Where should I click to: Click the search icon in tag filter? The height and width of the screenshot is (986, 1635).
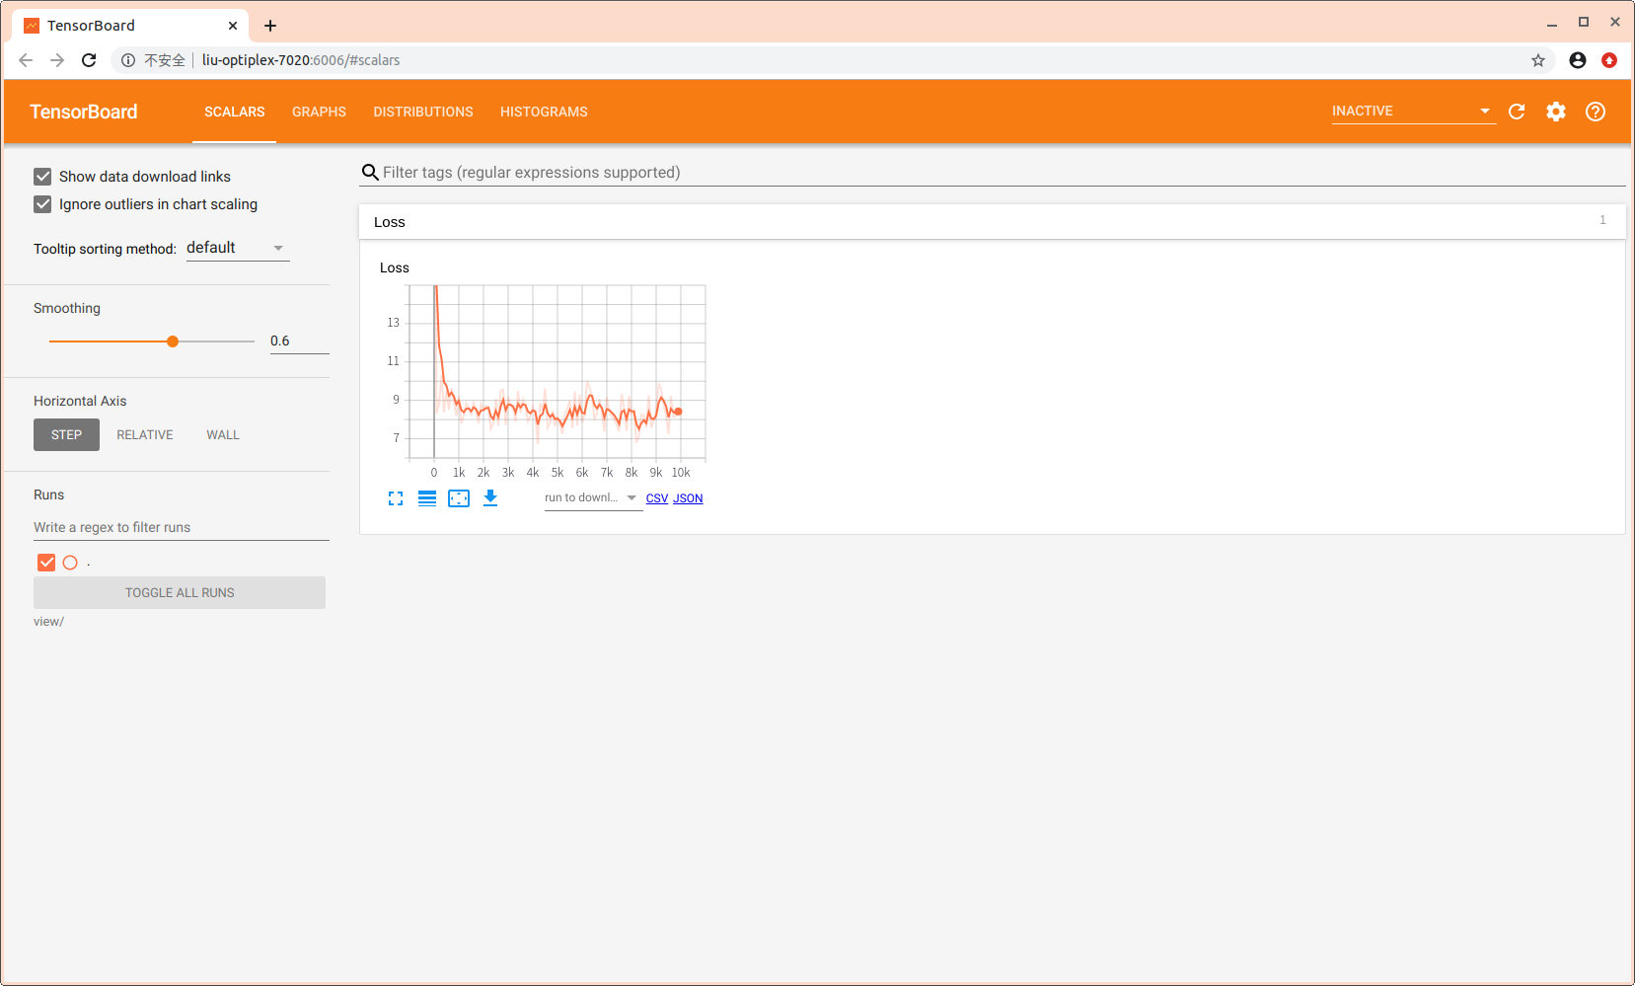[x=370, y=173]
